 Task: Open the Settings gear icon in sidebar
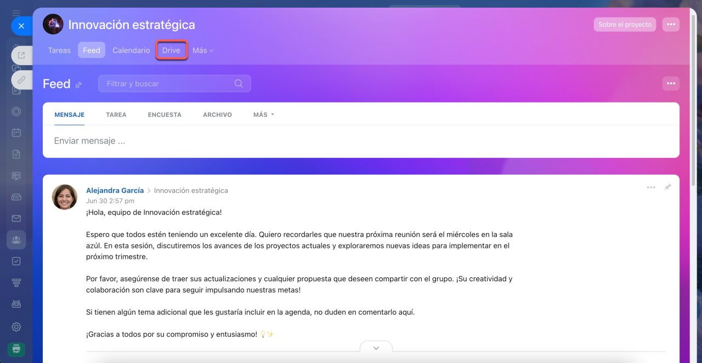(x=16, y=327)
